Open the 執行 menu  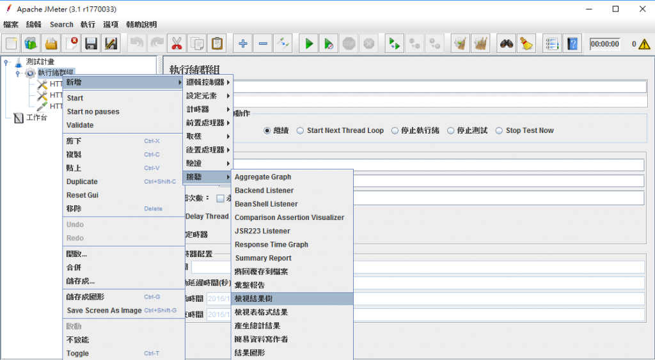click(x=88, y=25)
